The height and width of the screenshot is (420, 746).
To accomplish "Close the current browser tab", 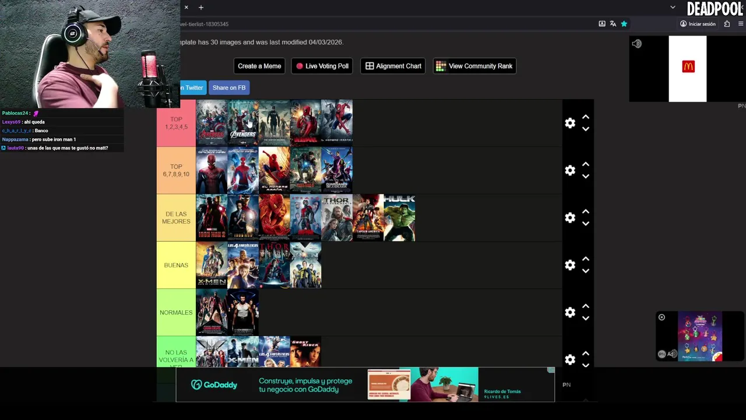I will point(186,8).
